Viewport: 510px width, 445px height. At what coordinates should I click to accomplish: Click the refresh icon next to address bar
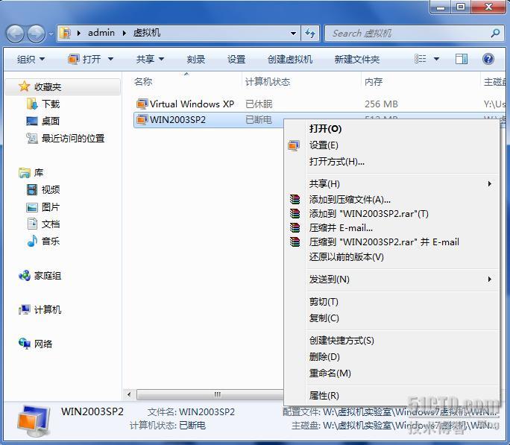[x=310, y=33]
